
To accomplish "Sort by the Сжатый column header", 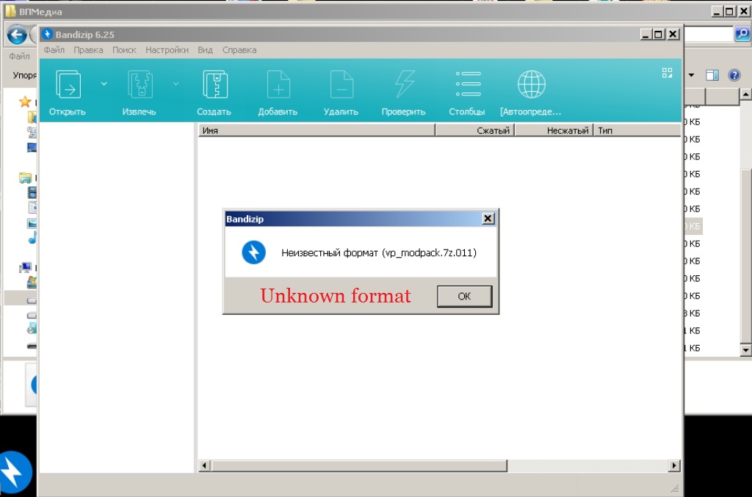I will point(475,131).
